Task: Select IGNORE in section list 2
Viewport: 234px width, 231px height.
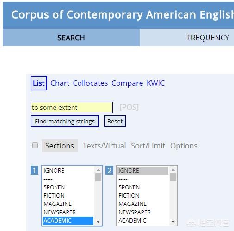Action: pyautogui.click(x=143, y=170)
